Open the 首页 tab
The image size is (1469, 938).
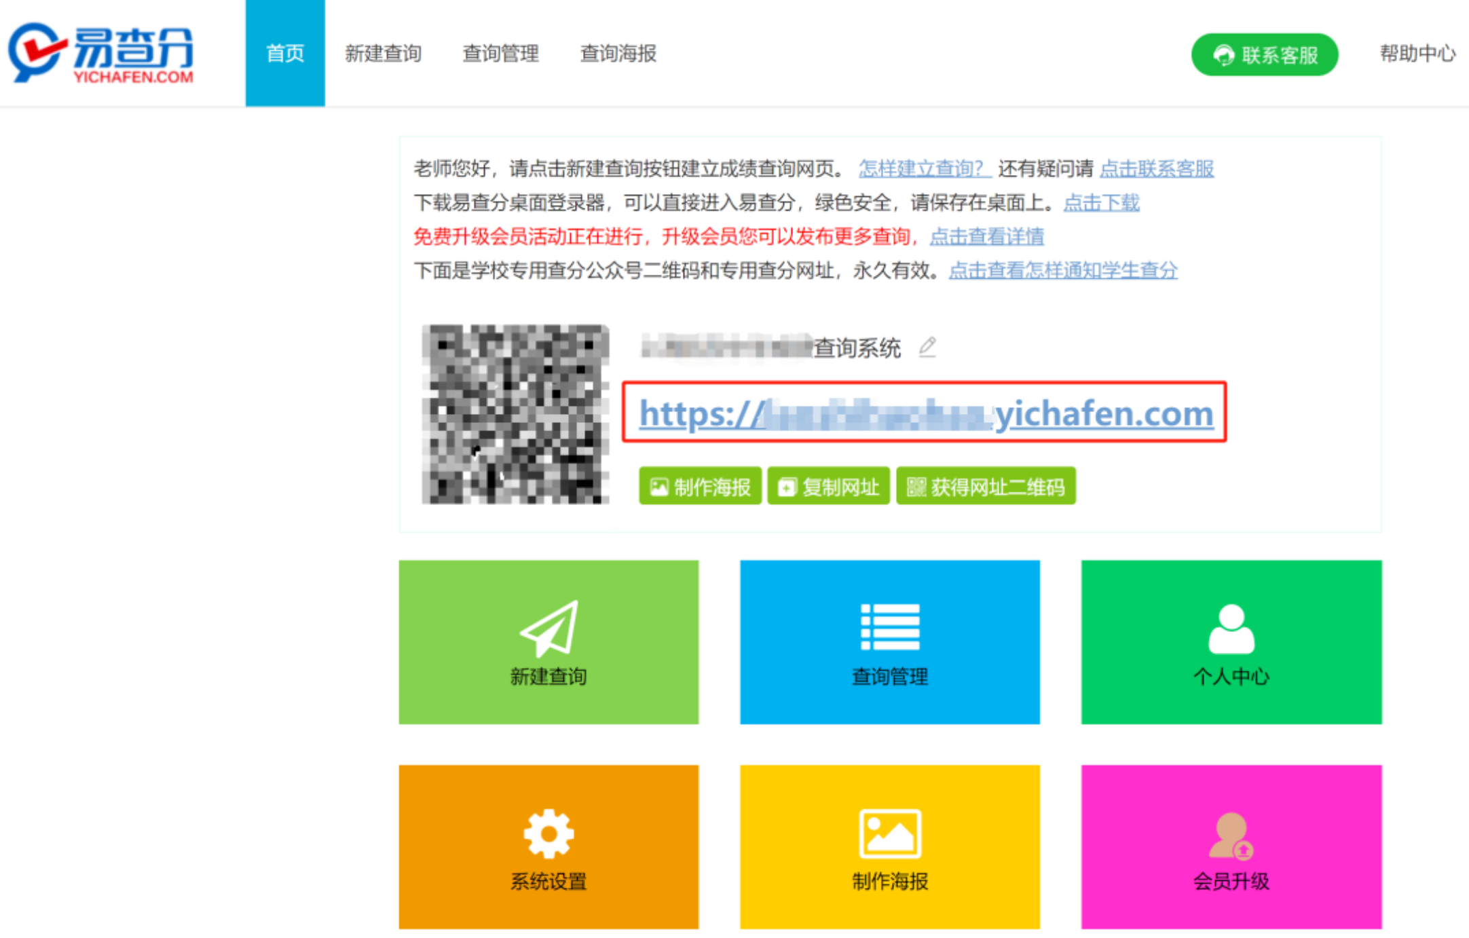[x=285, y=53]
